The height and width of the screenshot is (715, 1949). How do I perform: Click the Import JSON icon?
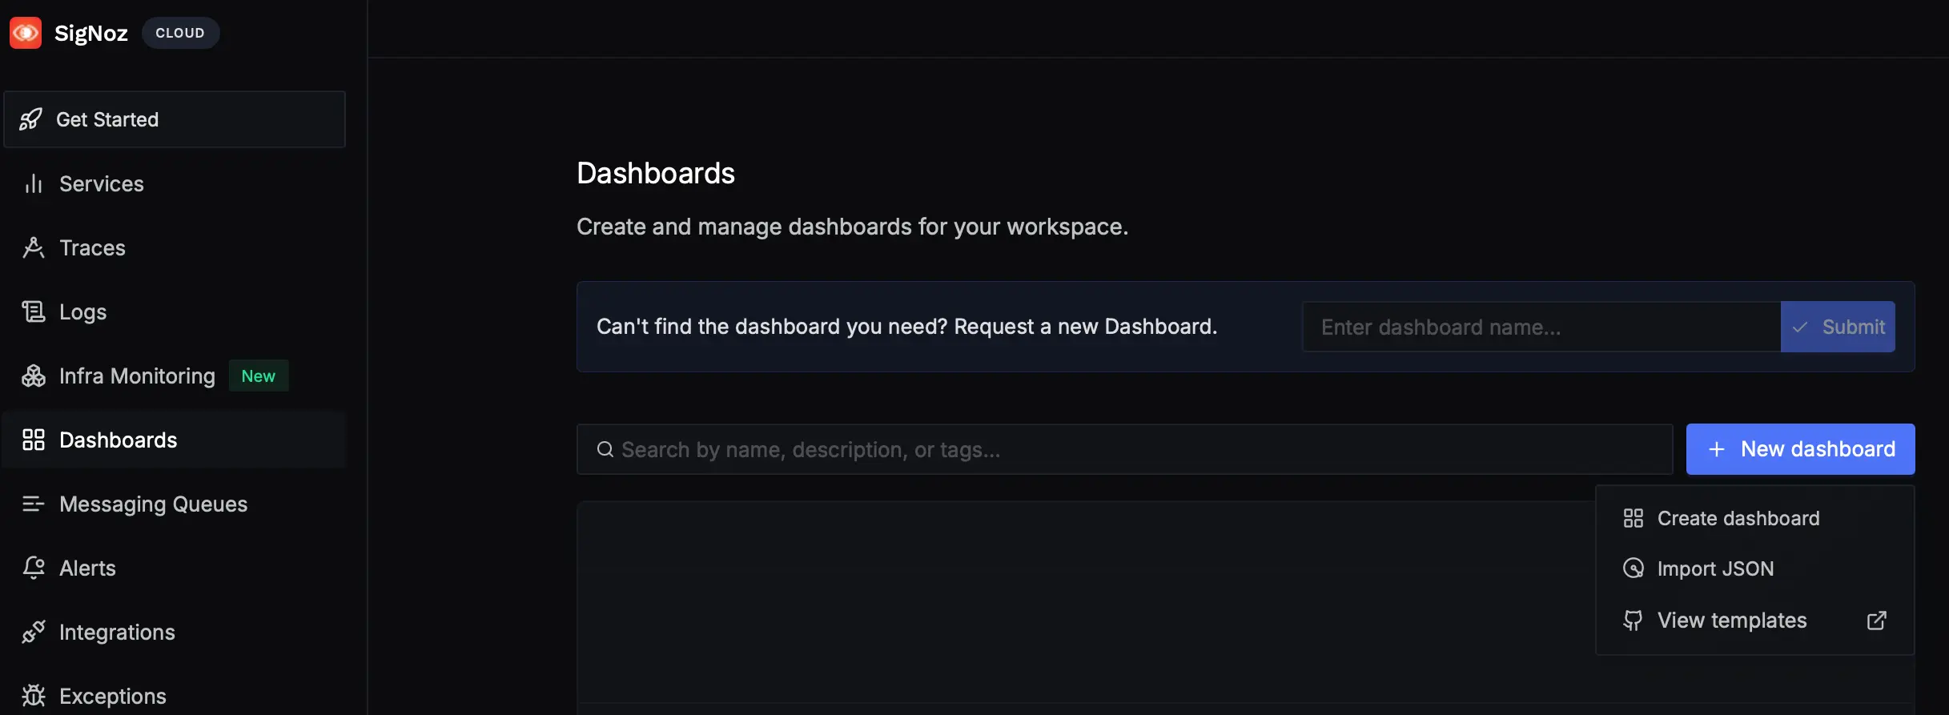(1634, 568)
